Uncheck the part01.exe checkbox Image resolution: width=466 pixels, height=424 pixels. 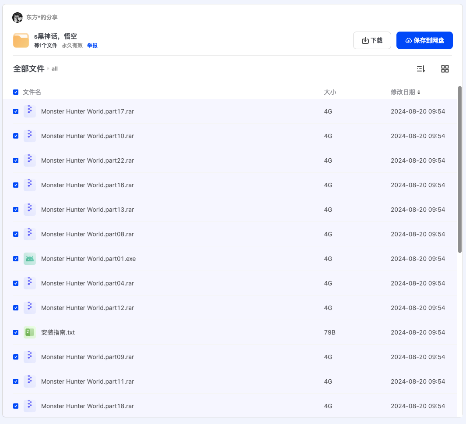[x=16, y=259]
